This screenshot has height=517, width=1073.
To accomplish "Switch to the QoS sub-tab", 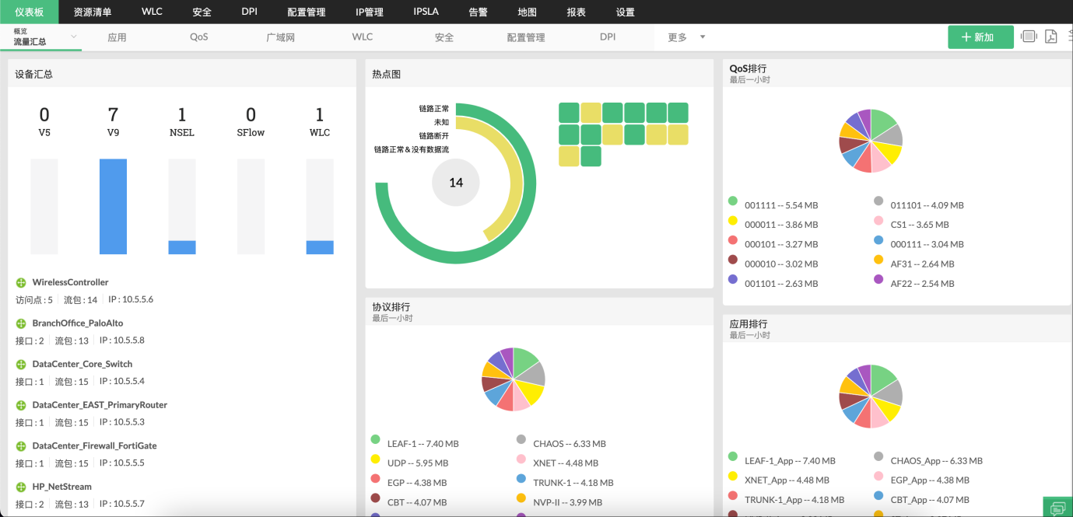I will (199, 37).
